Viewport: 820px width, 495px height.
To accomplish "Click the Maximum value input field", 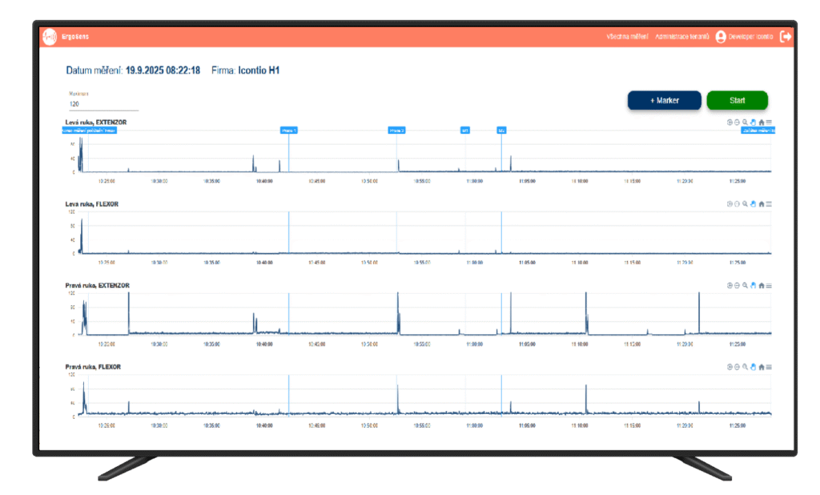I will [x=102, y=104].
